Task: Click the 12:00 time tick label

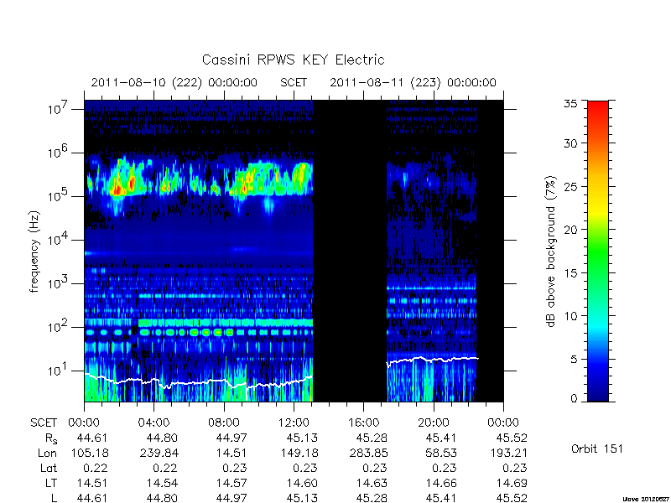Action: pyautogui.click(x=293, y=423)
